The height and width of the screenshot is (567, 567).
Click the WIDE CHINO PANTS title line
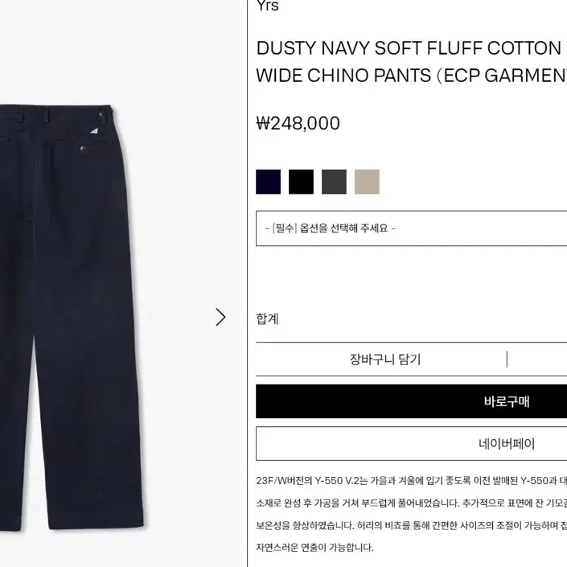tap(411, 76)
